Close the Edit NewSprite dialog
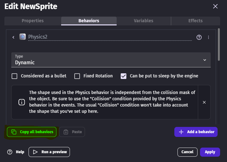The height and width of the screenshot is (162, 227). [215, 6]
